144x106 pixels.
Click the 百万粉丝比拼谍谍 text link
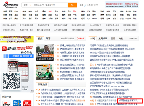68,38
